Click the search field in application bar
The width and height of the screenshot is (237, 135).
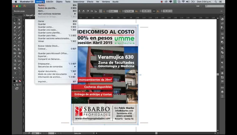tap(215, 6)
